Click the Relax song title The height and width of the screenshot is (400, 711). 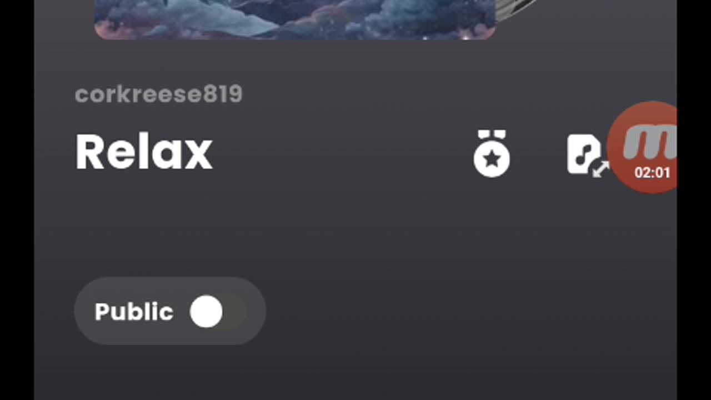pyautogui.click(x=144, y=152)
